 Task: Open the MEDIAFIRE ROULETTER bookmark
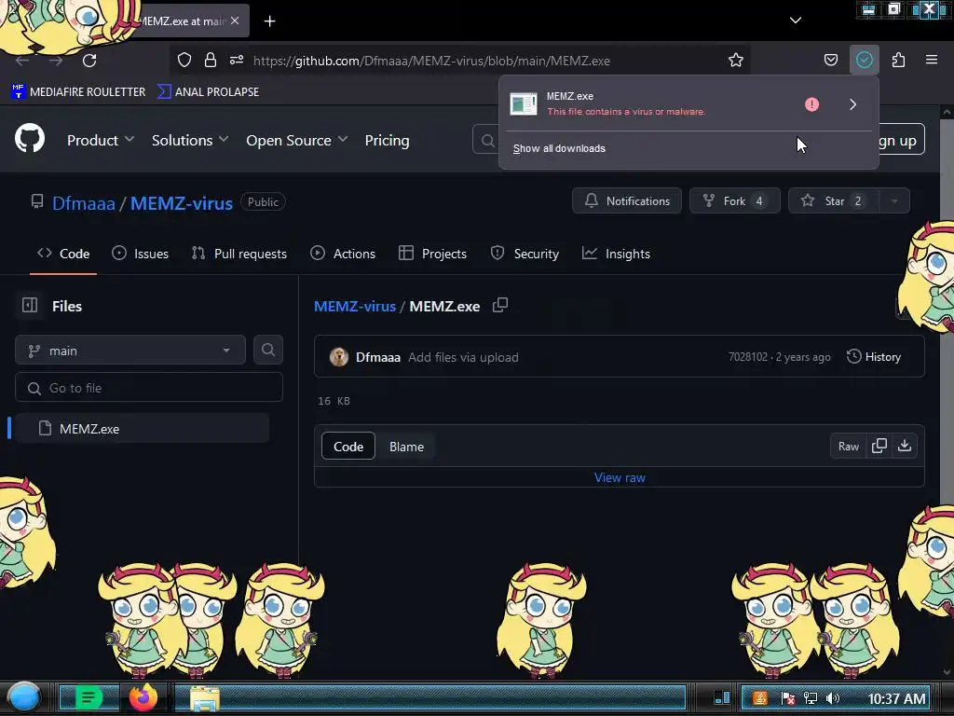(78, 92)
